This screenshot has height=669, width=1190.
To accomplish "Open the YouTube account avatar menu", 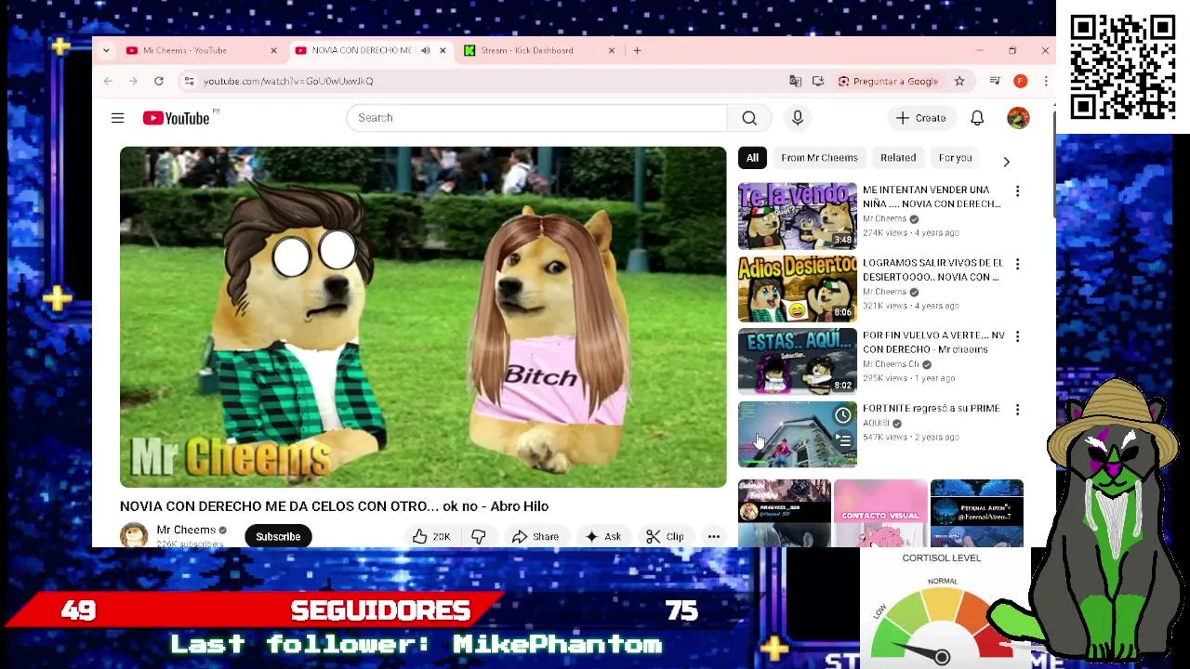I will 1018,118.
